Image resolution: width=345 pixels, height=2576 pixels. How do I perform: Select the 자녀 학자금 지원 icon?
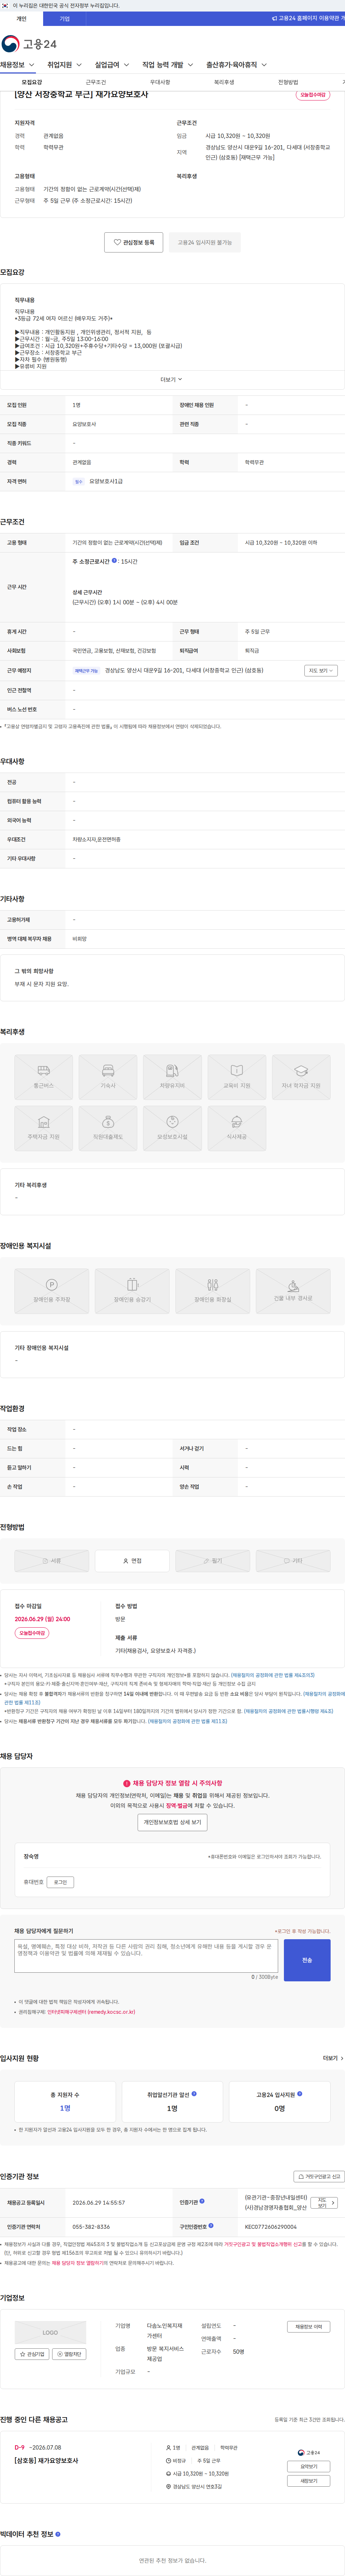301,1077
